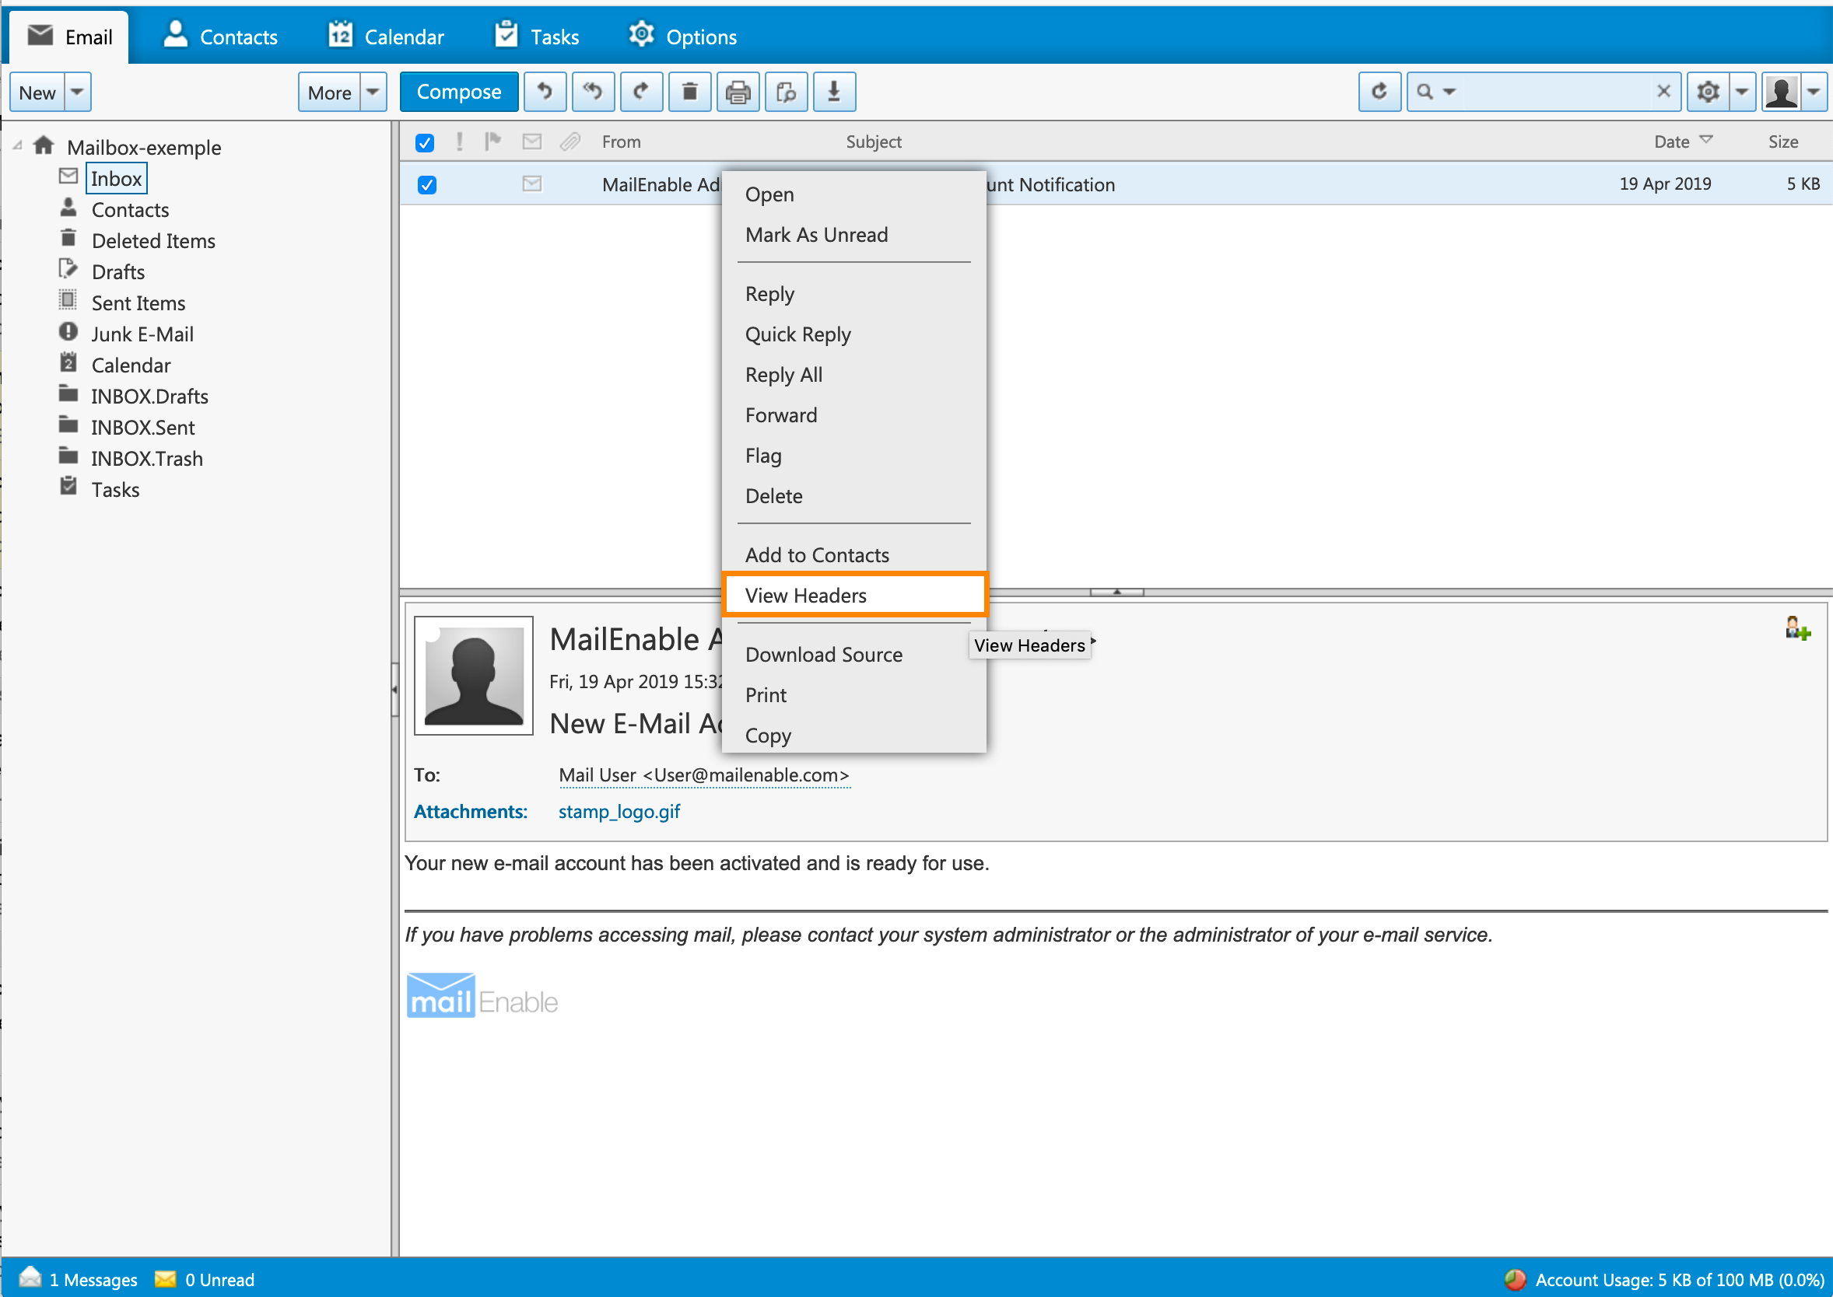Uncheck the MailEnable Admin message checkbox
This screenshot has width=1833, height=1297.
click(x=426, y=184)
